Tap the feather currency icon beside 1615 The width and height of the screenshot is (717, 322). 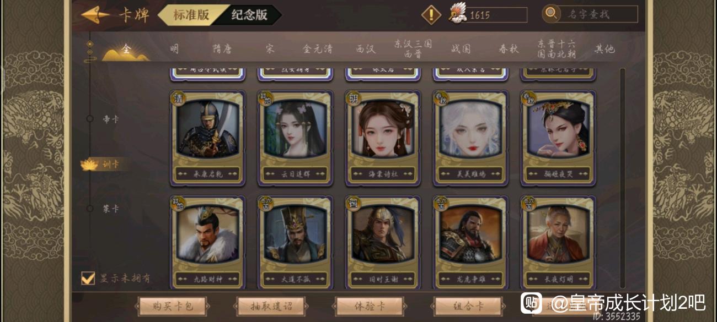pyautogui.click(x=458, y=14)
